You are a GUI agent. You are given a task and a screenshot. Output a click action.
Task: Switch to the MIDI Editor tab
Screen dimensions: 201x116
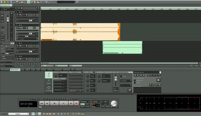66,70
